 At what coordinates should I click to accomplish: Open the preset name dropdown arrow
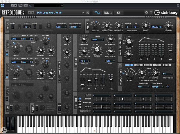[83, 13]
